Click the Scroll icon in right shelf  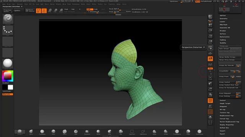(210, 25)
